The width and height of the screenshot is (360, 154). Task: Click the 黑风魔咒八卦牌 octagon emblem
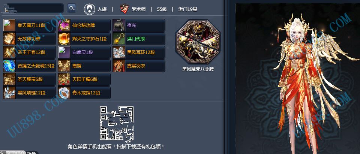coord(198,42)
